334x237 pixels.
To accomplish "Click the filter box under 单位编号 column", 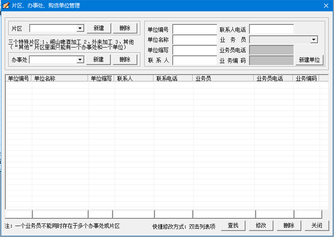I will [19, 214].
